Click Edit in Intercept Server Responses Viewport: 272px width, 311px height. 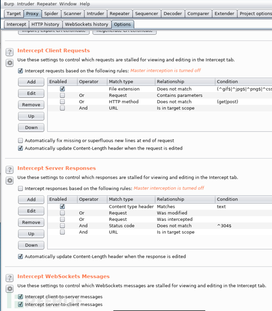tap(31, 211)
